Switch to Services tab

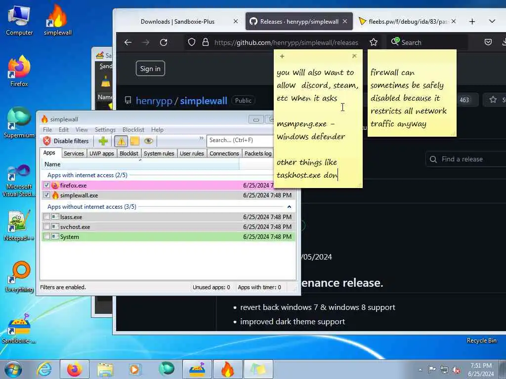pyautogui.click(x=74, y=153)
